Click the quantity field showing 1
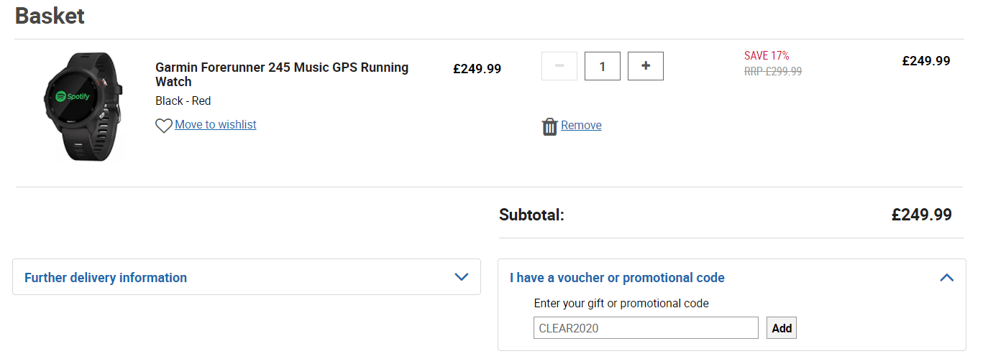The image size is (988, 364). tap(603, 66)
